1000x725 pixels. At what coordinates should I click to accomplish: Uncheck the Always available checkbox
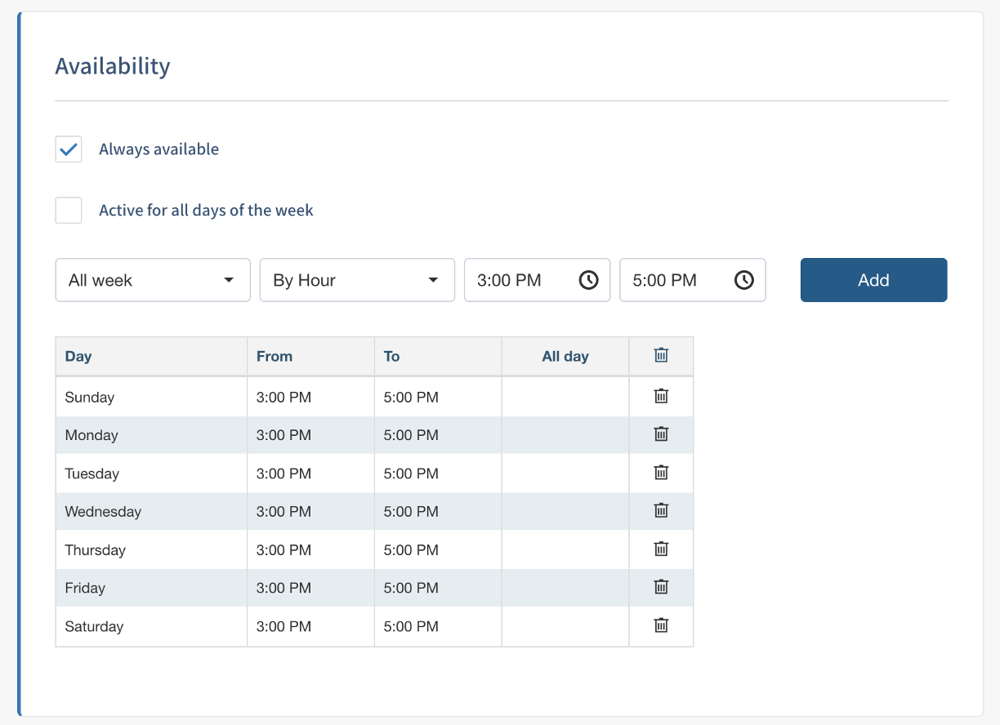[x=69, y=149]
